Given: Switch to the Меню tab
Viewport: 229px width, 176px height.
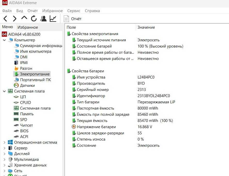Looking at the screenshot, I should tap(7, 27).
